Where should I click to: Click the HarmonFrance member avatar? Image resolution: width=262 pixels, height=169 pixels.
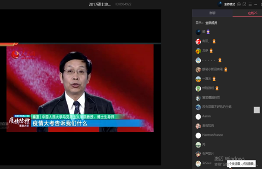point(198,135)
